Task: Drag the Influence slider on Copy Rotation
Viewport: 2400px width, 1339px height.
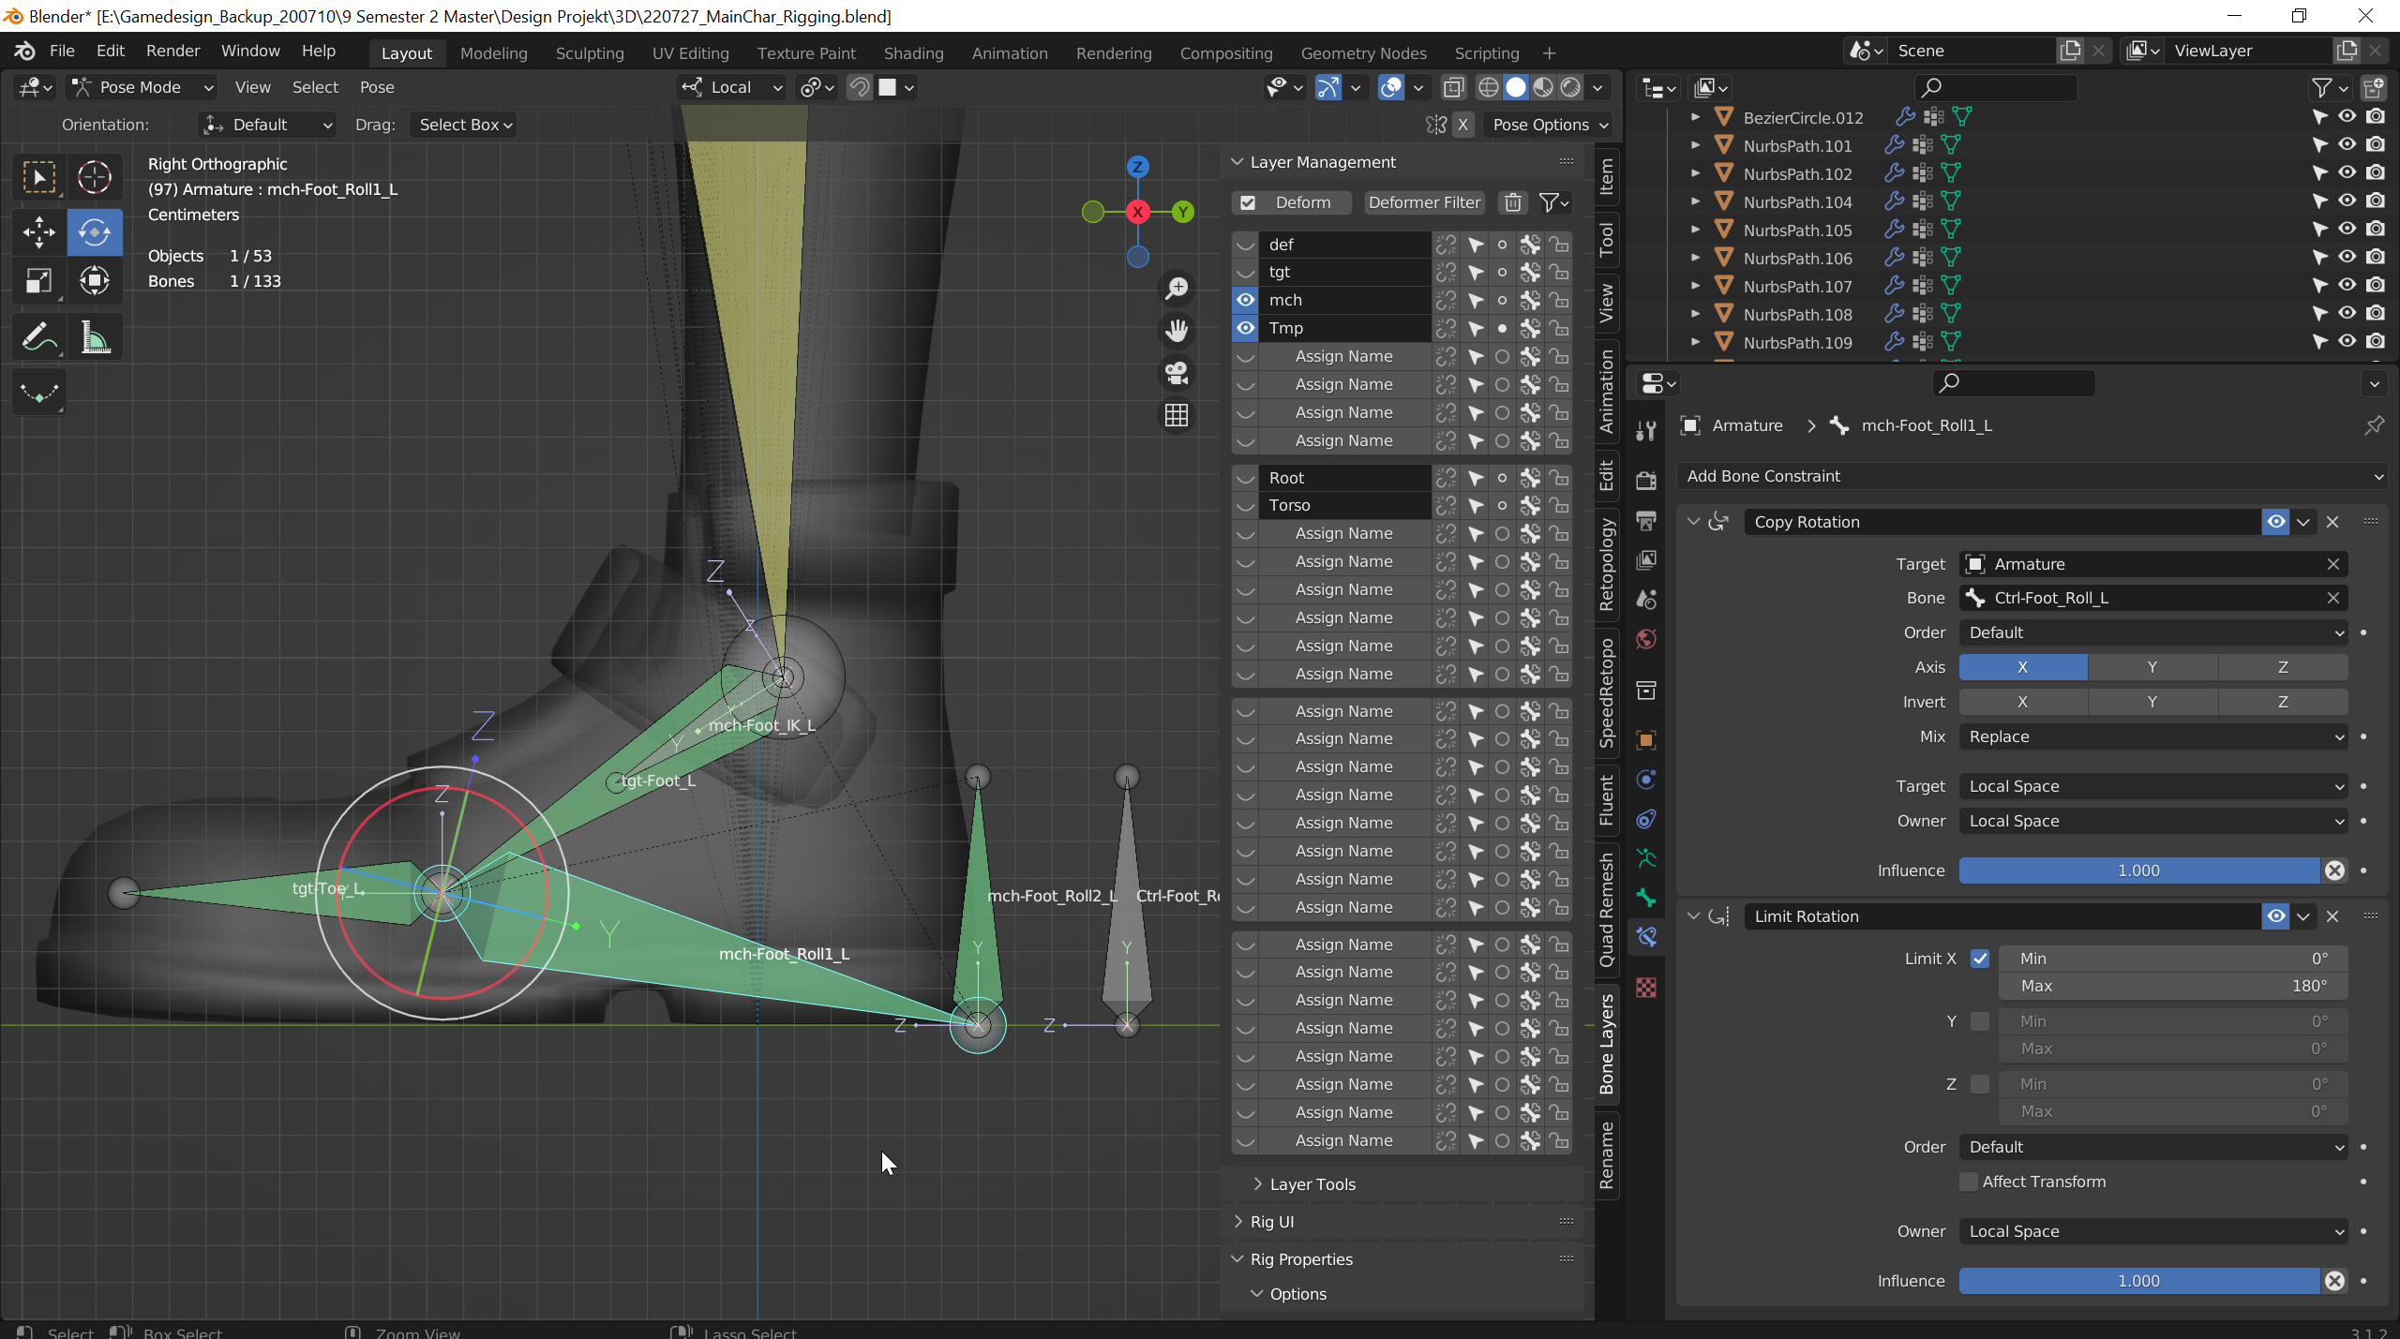Action: click(2137, 868)
